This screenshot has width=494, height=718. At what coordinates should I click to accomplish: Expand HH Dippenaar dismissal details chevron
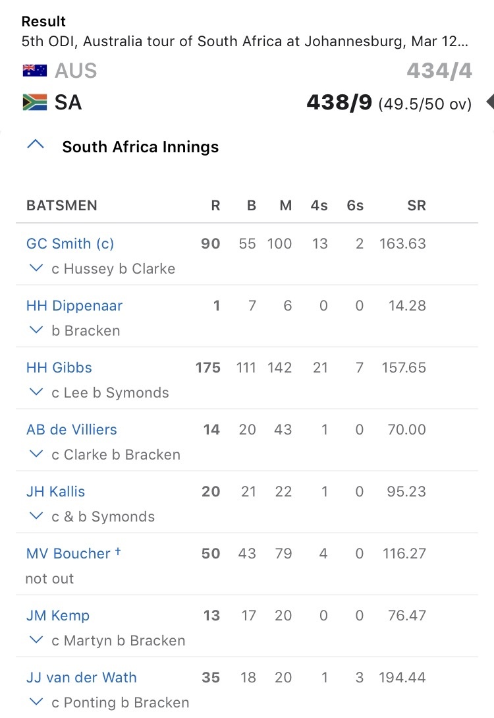pyautogui.click(x=36, y=330)
